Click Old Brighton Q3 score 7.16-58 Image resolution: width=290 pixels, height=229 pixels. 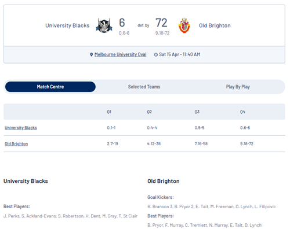[201, 144]
